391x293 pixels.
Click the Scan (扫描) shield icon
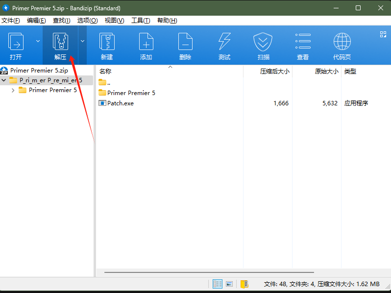[x=263, y=41]
